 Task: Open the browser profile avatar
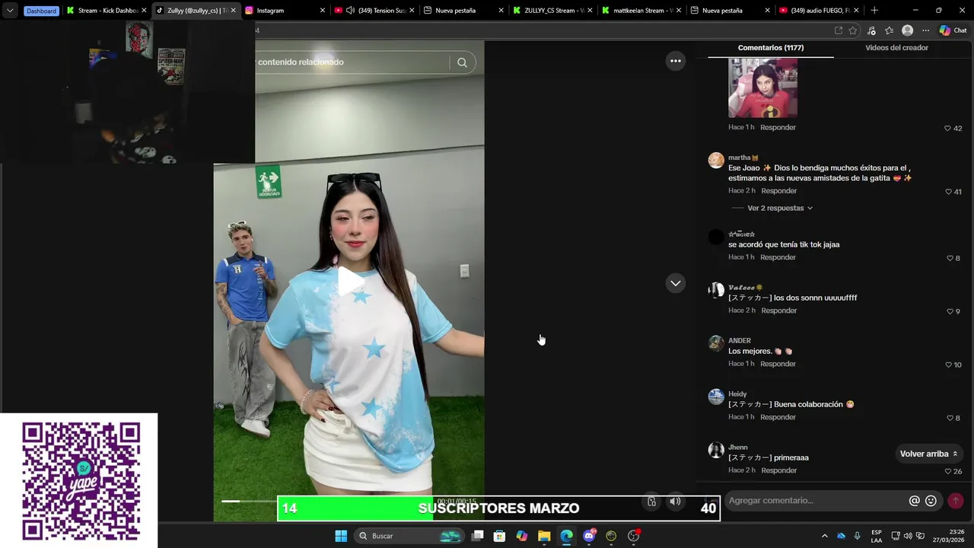click(907, 30)
